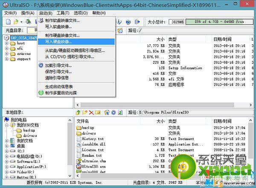Choose 保存引导文件... menu entry

point(76,71)
